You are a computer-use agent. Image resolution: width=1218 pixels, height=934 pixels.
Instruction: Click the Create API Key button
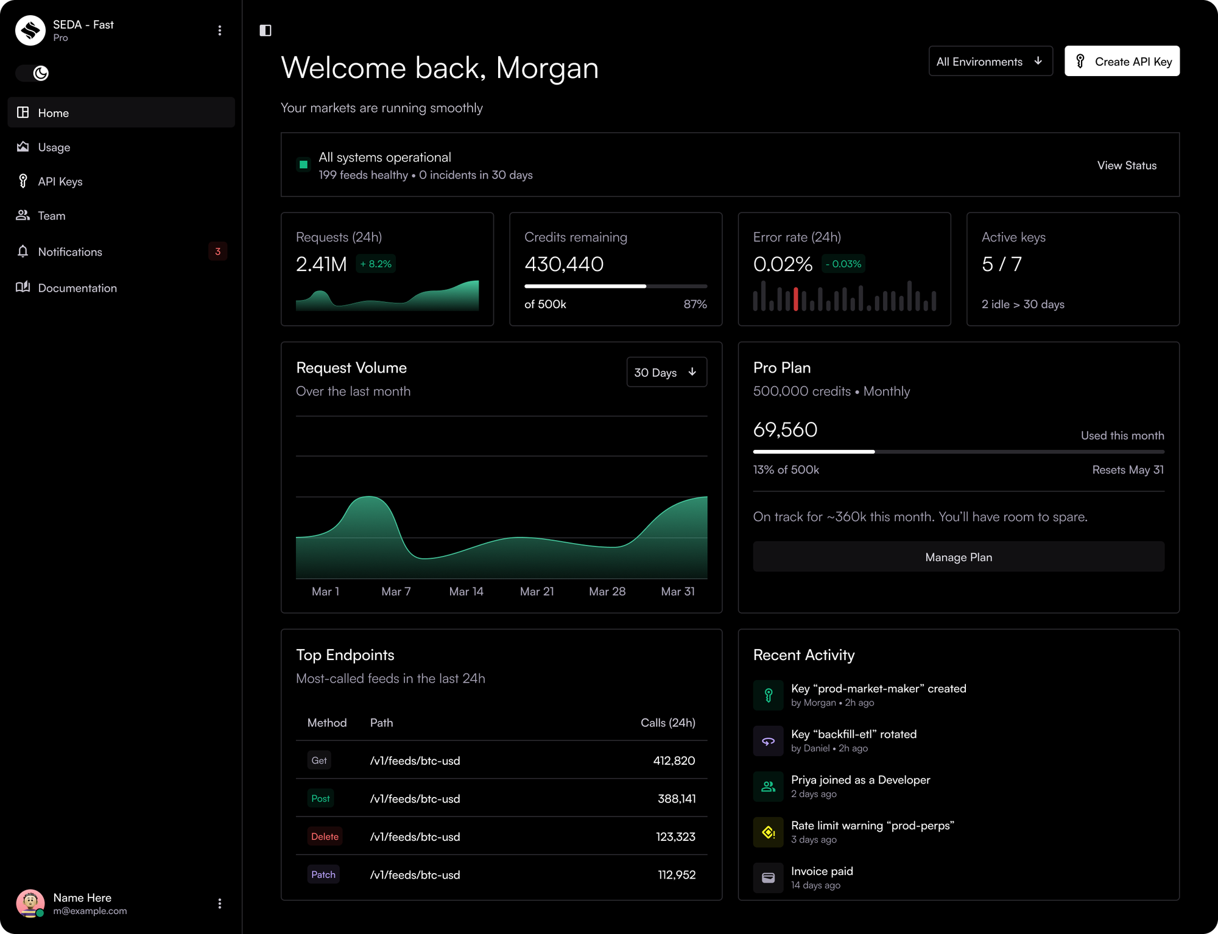click(1122, 61)
